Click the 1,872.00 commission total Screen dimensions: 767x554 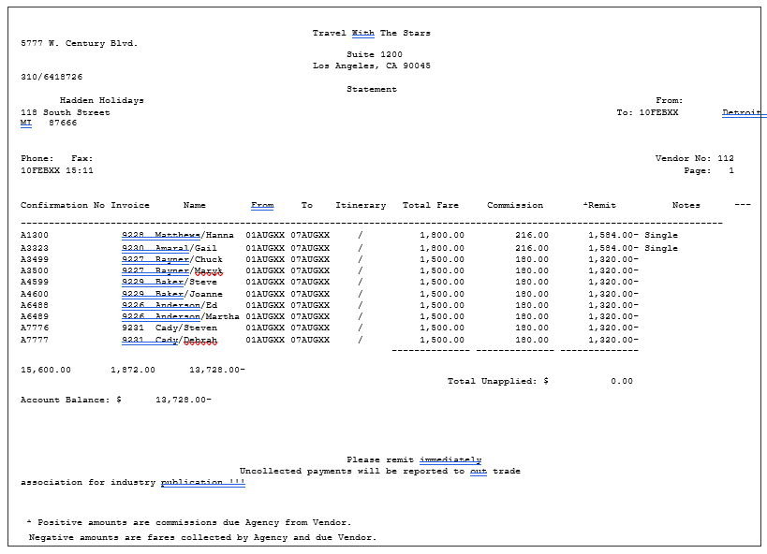pos(133,370)
